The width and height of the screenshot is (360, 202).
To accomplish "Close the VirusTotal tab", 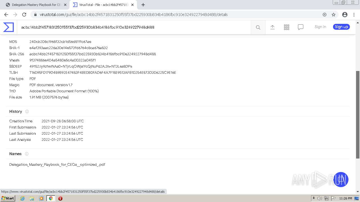I will pyautogui.click(x=132, y=5).
